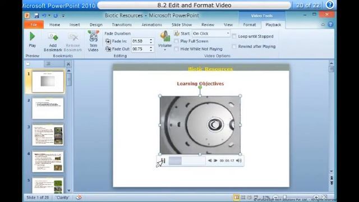Open the File tab

pyautogui.click(x=34, y=25)
